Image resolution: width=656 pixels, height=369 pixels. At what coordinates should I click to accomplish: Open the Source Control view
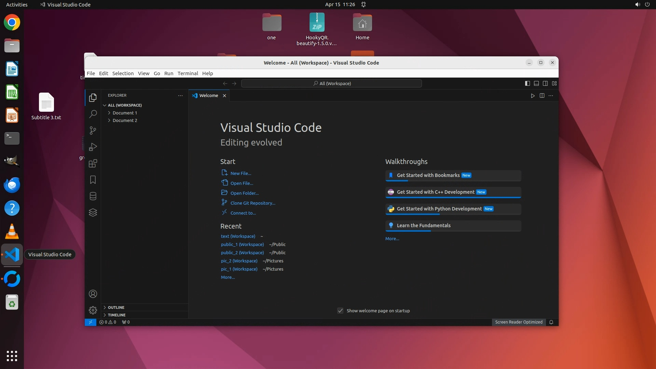93,131
